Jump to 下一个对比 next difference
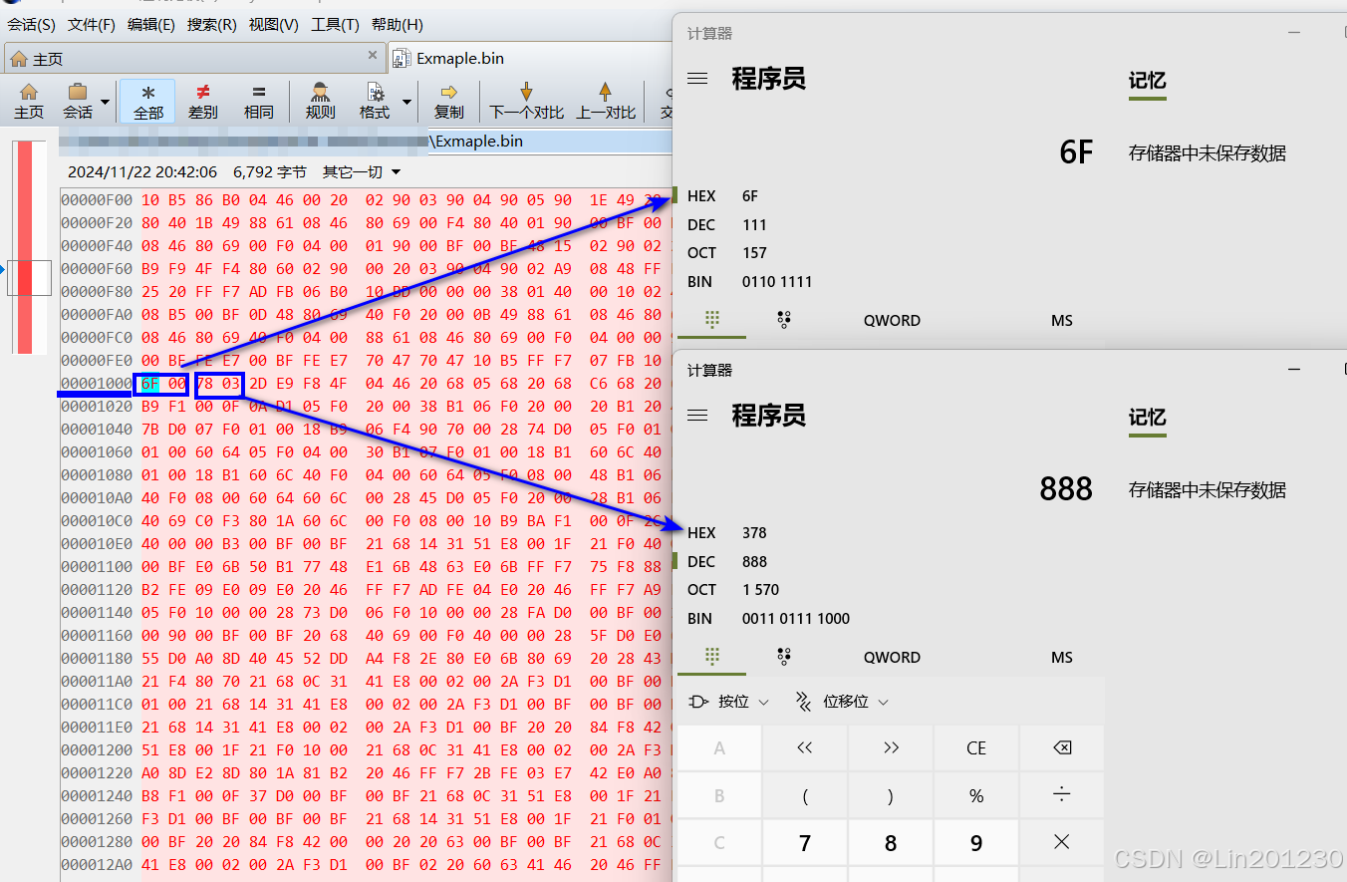Viewport: 1347px width, 882px height. (x=527, y=101)
